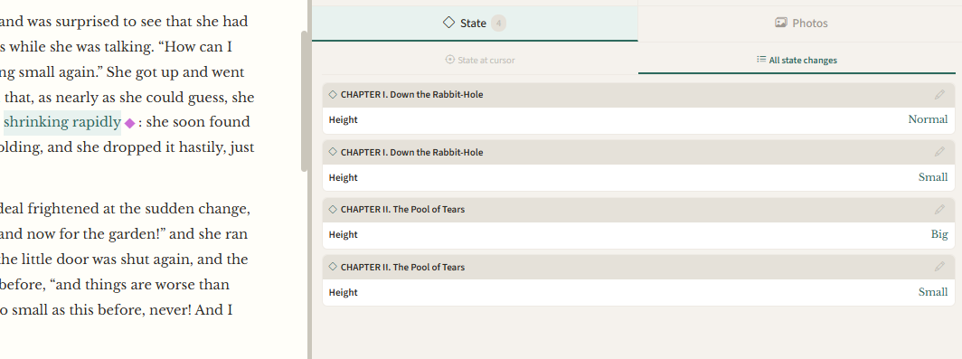Edit the Height Normal state entry
The image size is (962, 359).
click(x=939, y=95)
